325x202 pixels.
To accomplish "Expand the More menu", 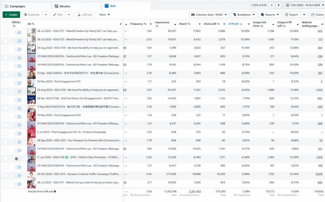I will point(105,14).
